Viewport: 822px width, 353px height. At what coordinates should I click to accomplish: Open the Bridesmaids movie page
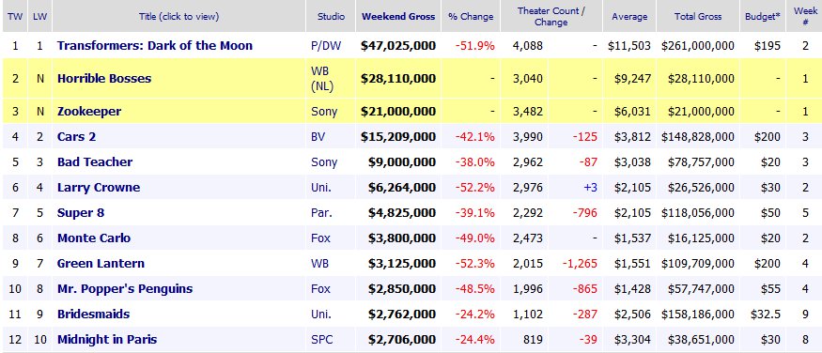click(x=93, y=315)
